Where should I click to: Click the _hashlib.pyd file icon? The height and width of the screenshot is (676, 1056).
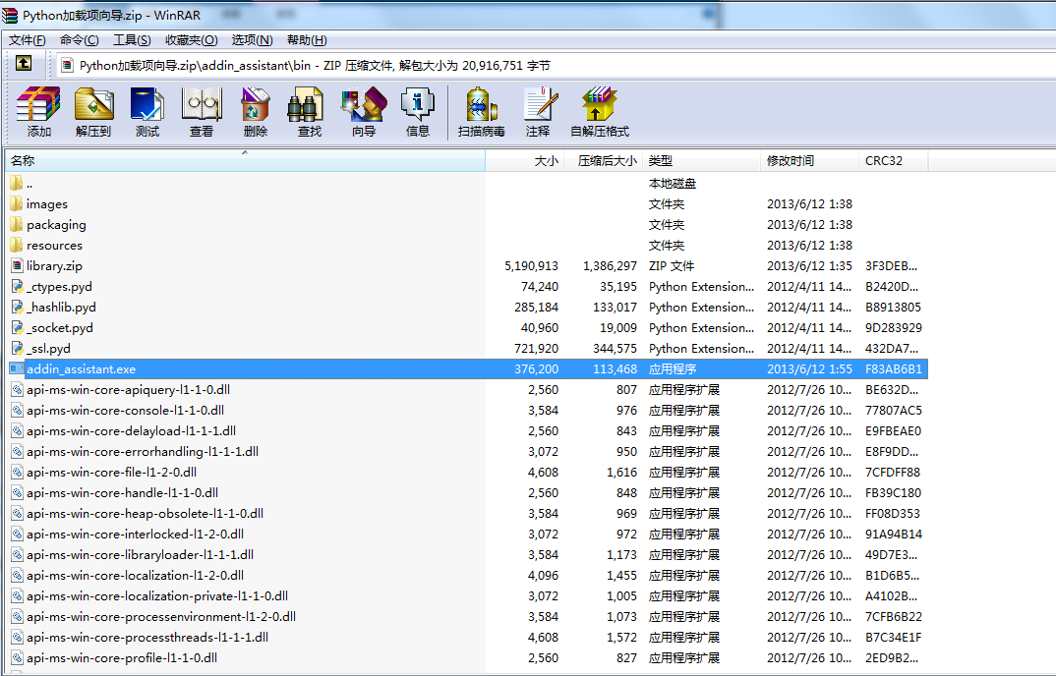[17, 307]
